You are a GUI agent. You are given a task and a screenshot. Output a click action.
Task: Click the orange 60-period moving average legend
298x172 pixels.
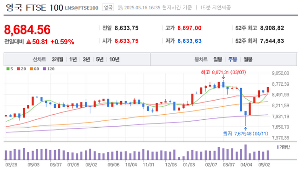pyautogui.click(x=34, y=69)
